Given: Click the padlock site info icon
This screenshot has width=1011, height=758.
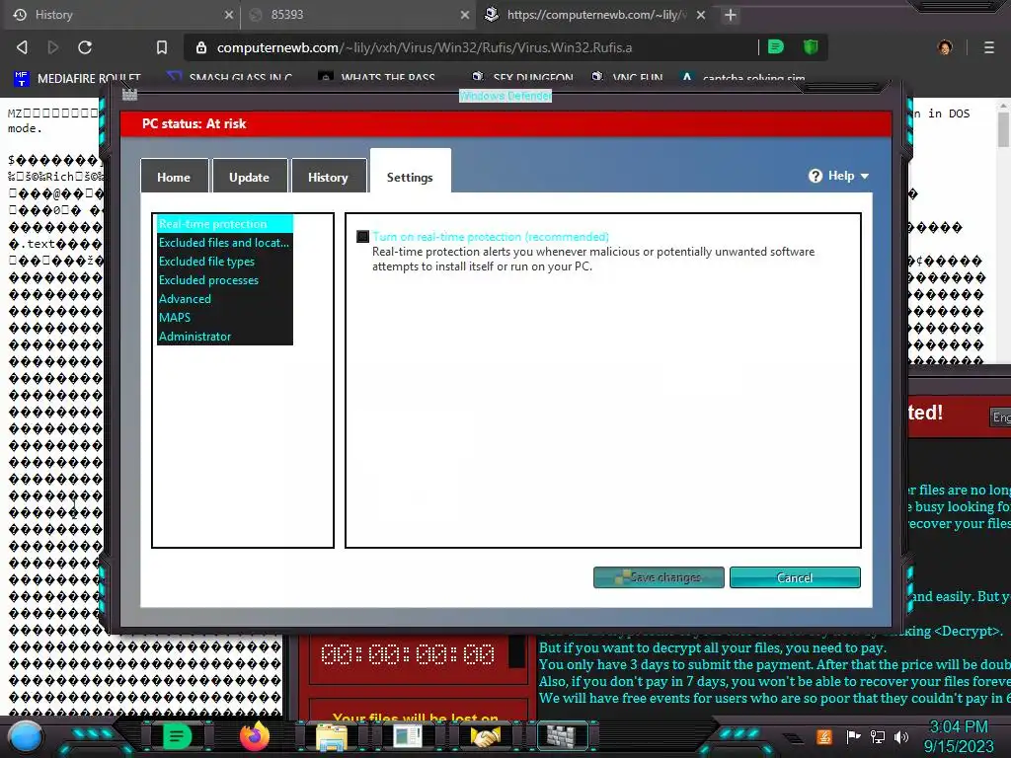Looking at the screenshot, I should pos(201,47).
